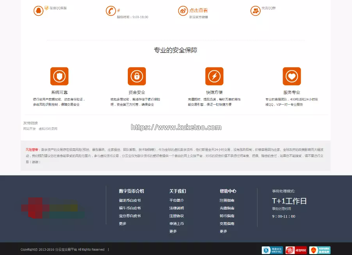Open the 网站开发 friendly link
Viewport: 352px width, 255px height.
click(x=29, y=129)
